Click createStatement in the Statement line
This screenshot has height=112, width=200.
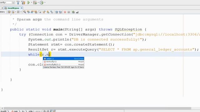tap(91, 44)
